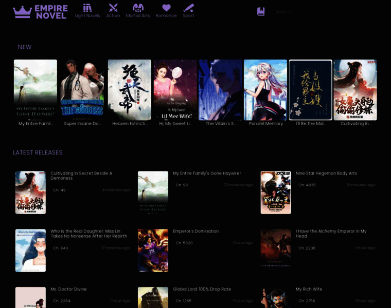Screen dimensions: 391x308
Task: Open Ms. Doctor Divine title
Action: [68, 289]
